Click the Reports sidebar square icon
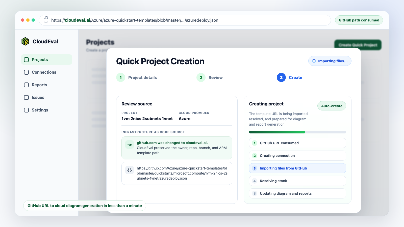The image size is (404, 227). (x=26, y=85)
